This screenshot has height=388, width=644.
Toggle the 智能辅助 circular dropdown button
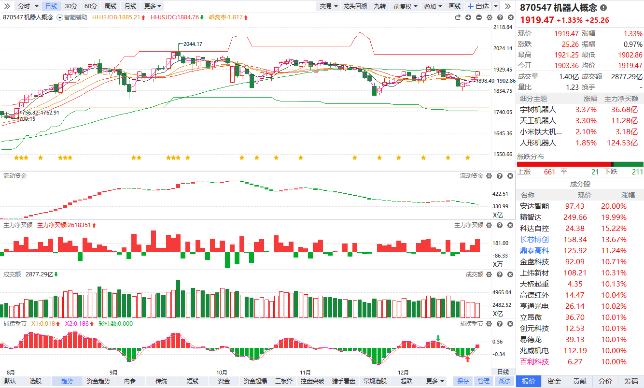coord(60,17)
